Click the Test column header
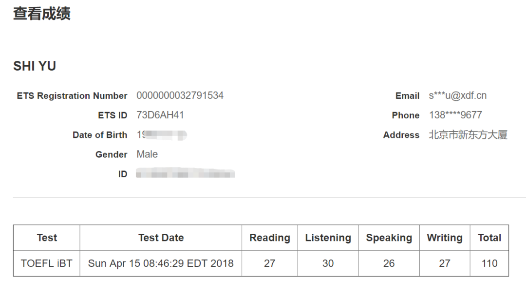 coord(47,238)
